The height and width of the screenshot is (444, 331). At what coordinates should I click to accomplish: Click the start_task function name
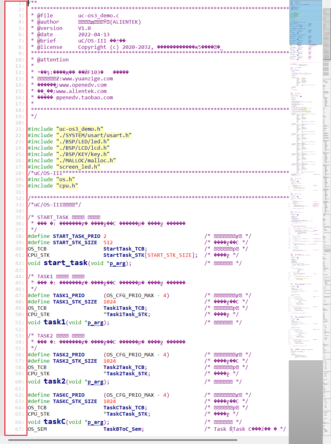tap(66, 262)
